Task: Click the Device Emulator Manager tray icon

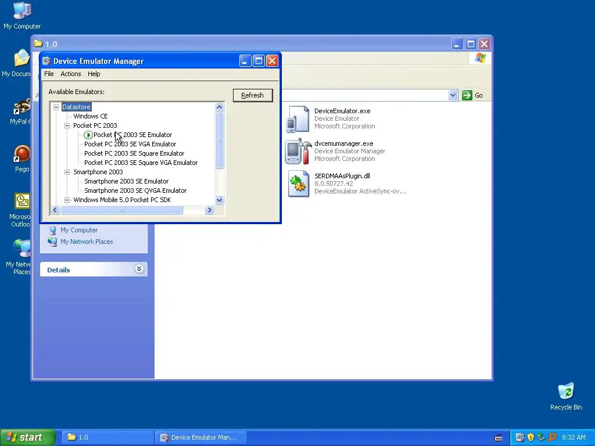Action: (520, 437)
